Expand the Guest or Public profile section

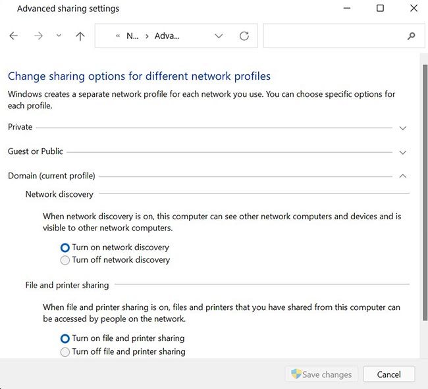(403, 152)
